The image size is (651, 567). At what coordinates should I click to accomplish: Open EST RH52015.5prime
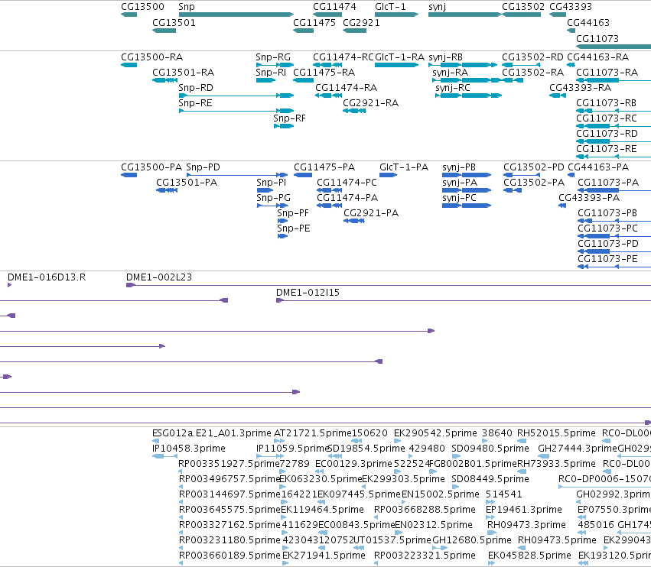point(556,433)
